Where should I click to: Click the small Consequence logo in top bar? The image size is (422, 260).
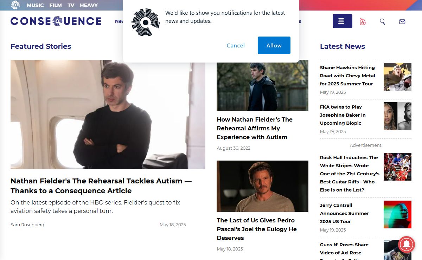[15, 5]
